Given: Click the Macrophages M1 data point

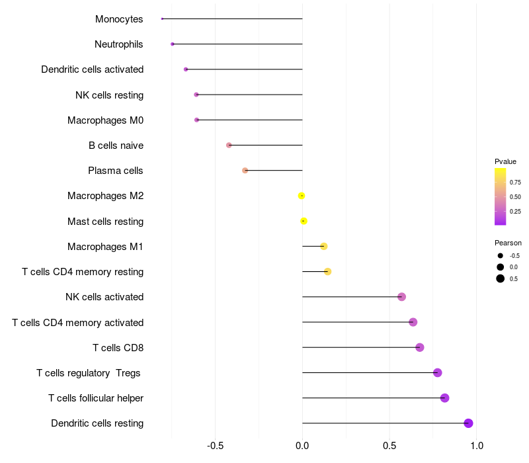Looking at the screenshot, I should [324, 246].
